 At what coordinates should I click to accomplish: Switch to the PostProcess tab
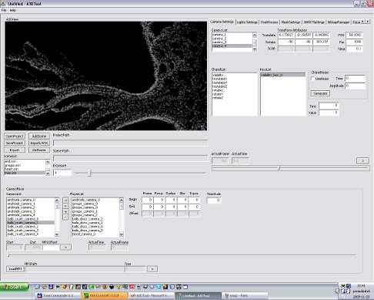269,22
